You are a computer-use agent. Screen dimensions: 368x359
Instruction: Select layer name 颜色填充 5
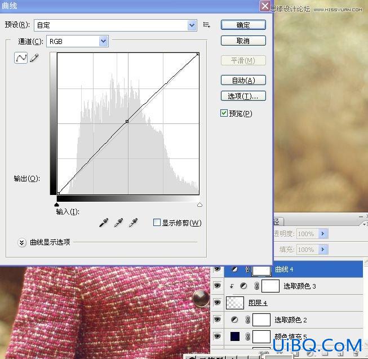[291, 336]
